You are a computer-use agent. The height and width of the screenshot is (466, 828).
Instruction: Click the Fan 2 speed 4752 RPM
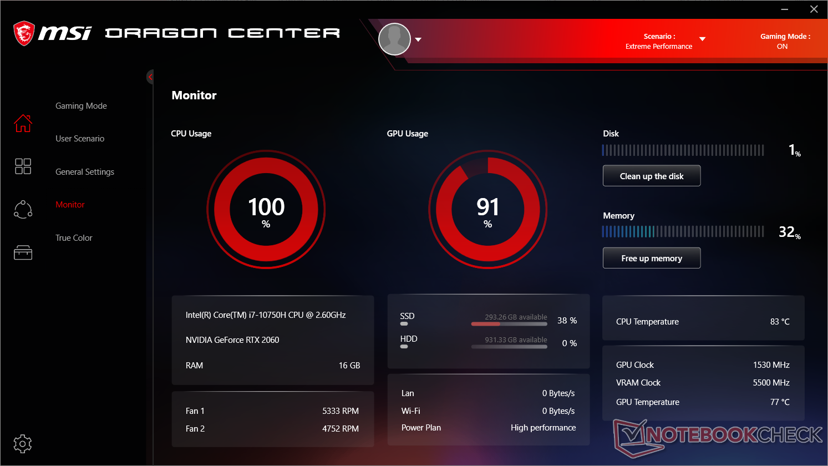(x=341, y=429)
